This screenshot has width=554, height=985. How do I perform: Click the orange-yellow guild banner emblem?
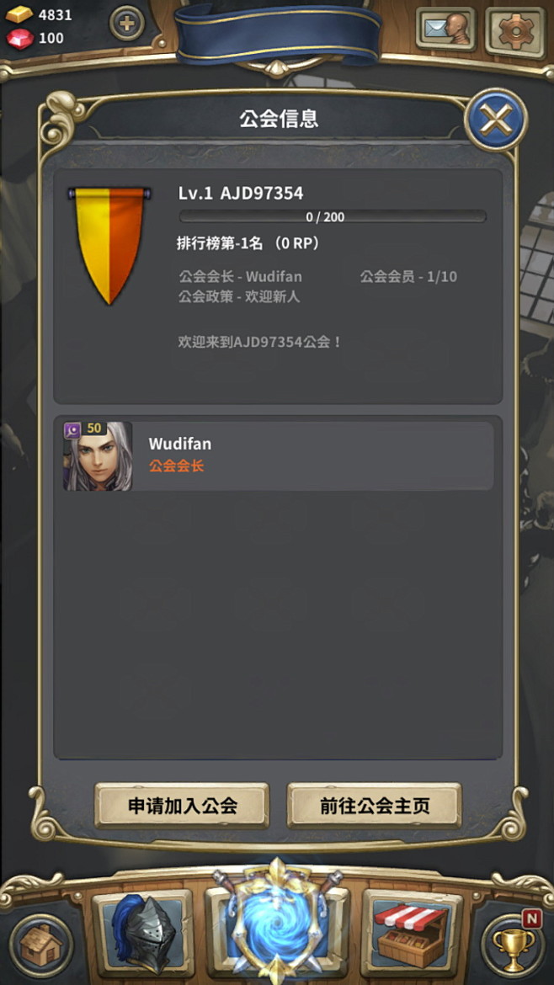coord(109,245)
